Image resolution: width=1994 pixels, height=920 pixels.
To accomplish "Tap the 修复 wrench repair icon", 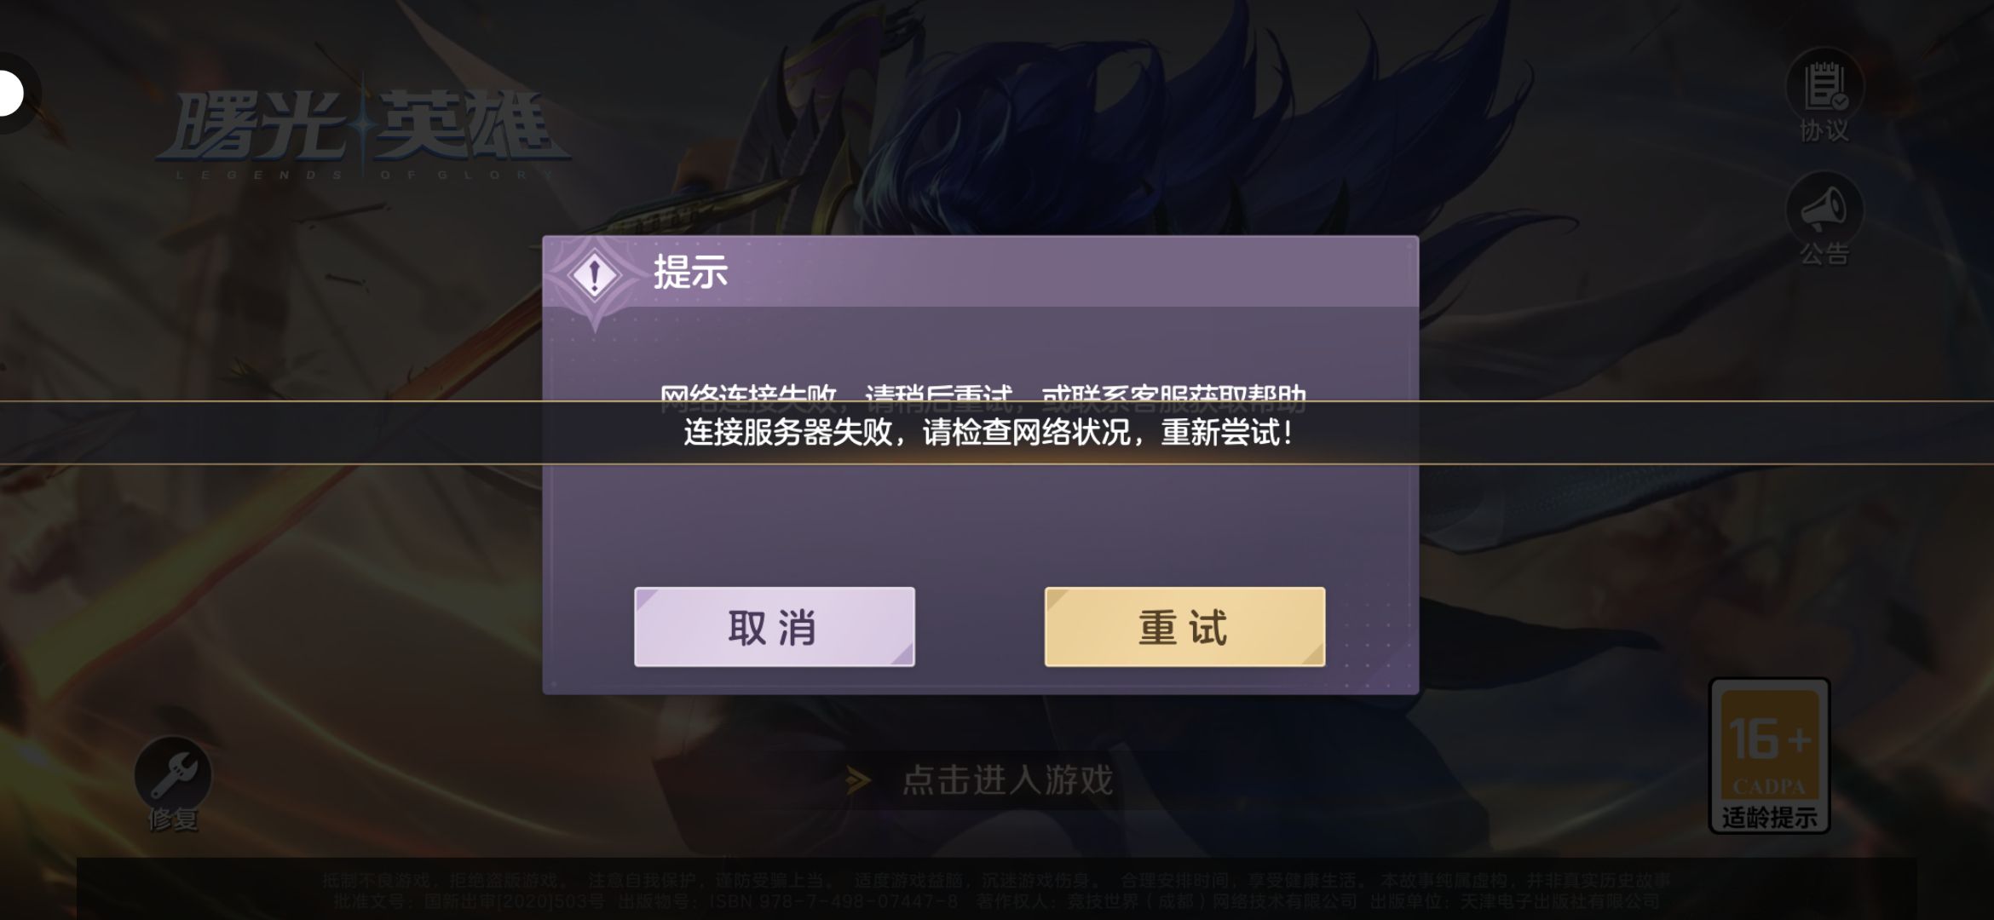I will pyautogui.click(x=173, y=775).
